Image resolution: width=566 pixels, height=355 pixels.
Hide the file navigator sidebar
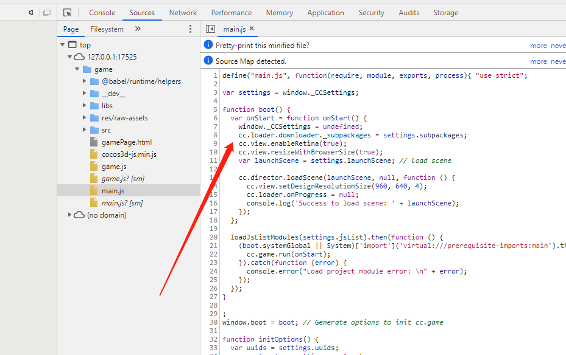click(210, 29)
